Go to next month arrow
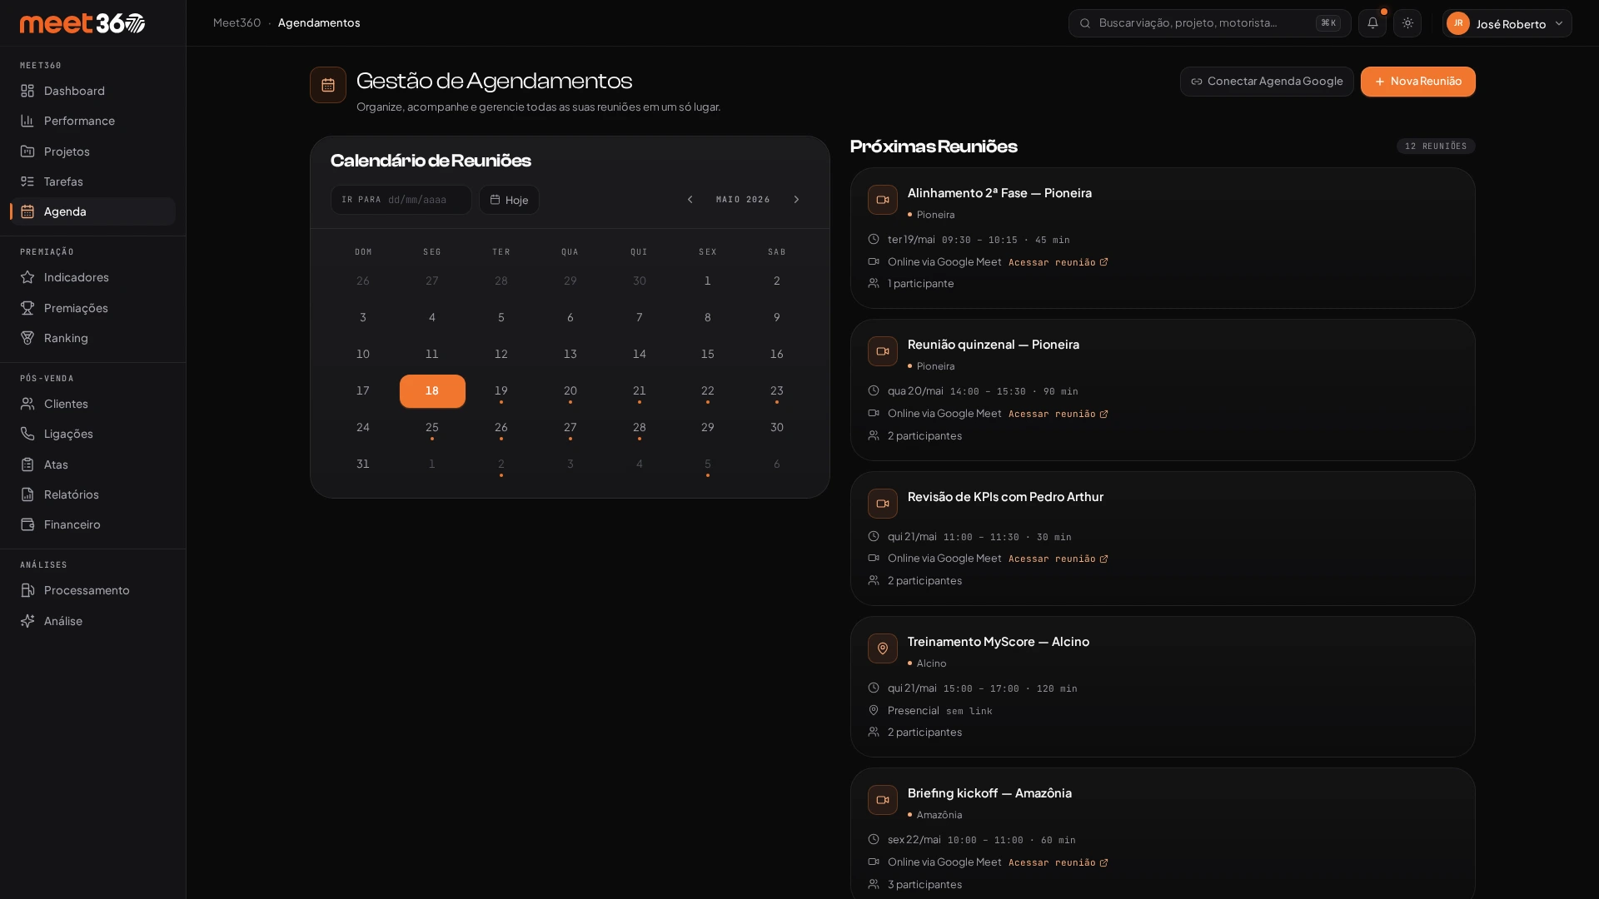Screen dimensions: 1599x899 pyautogui.click(x=796, y=200)
